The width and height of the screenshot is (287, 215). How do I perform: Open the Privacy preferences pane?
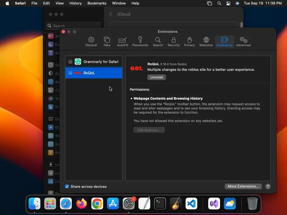tap(189, 42)
